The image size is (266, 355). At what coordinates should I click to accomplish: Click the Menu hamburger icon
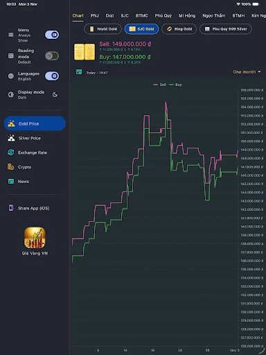[11, 35]
